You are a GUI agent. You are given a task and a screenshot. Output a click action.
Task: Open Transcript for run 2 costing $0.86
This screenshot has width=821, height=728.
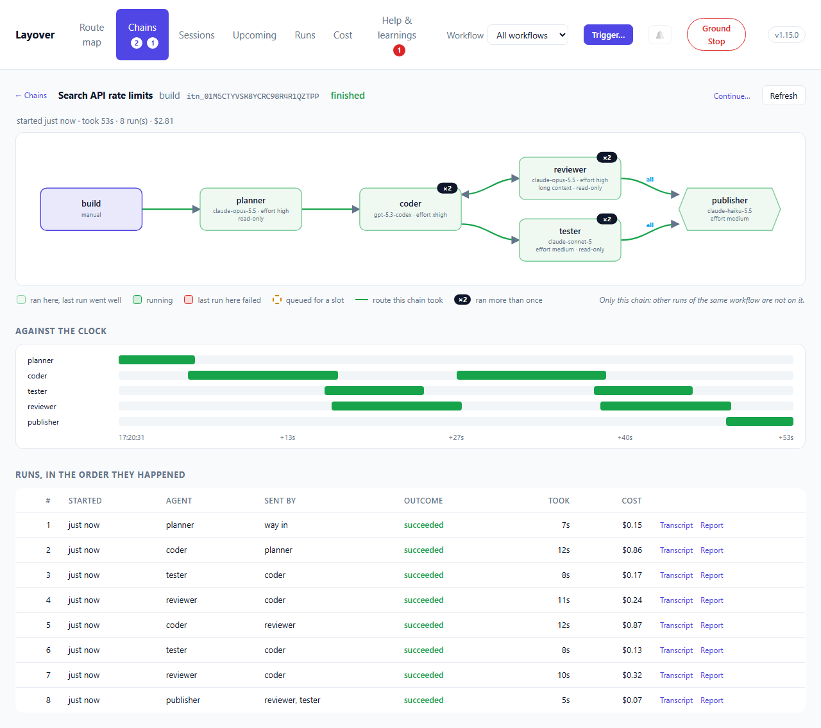coord(676,550)
